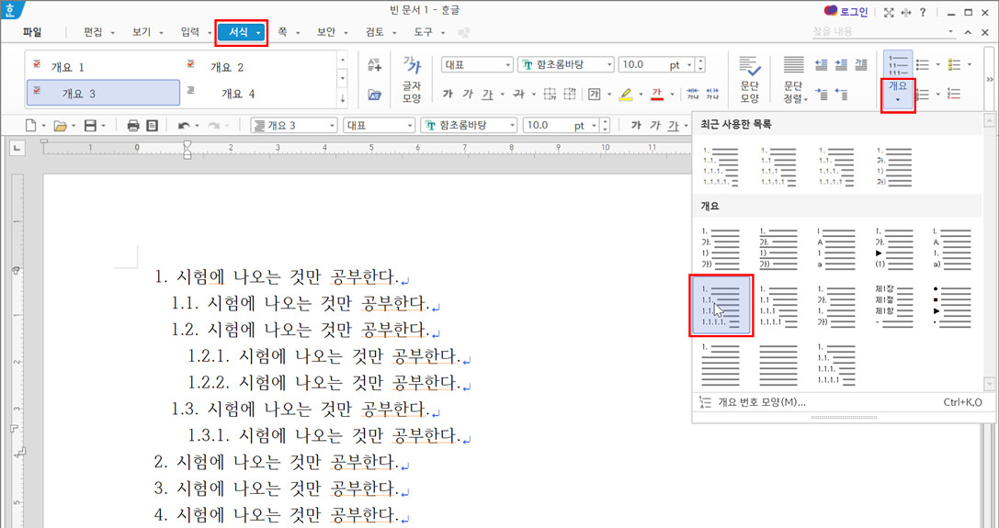Widen character spacing icon in ribbon
The height and width of the screenshot is (528, 999).
712,95
